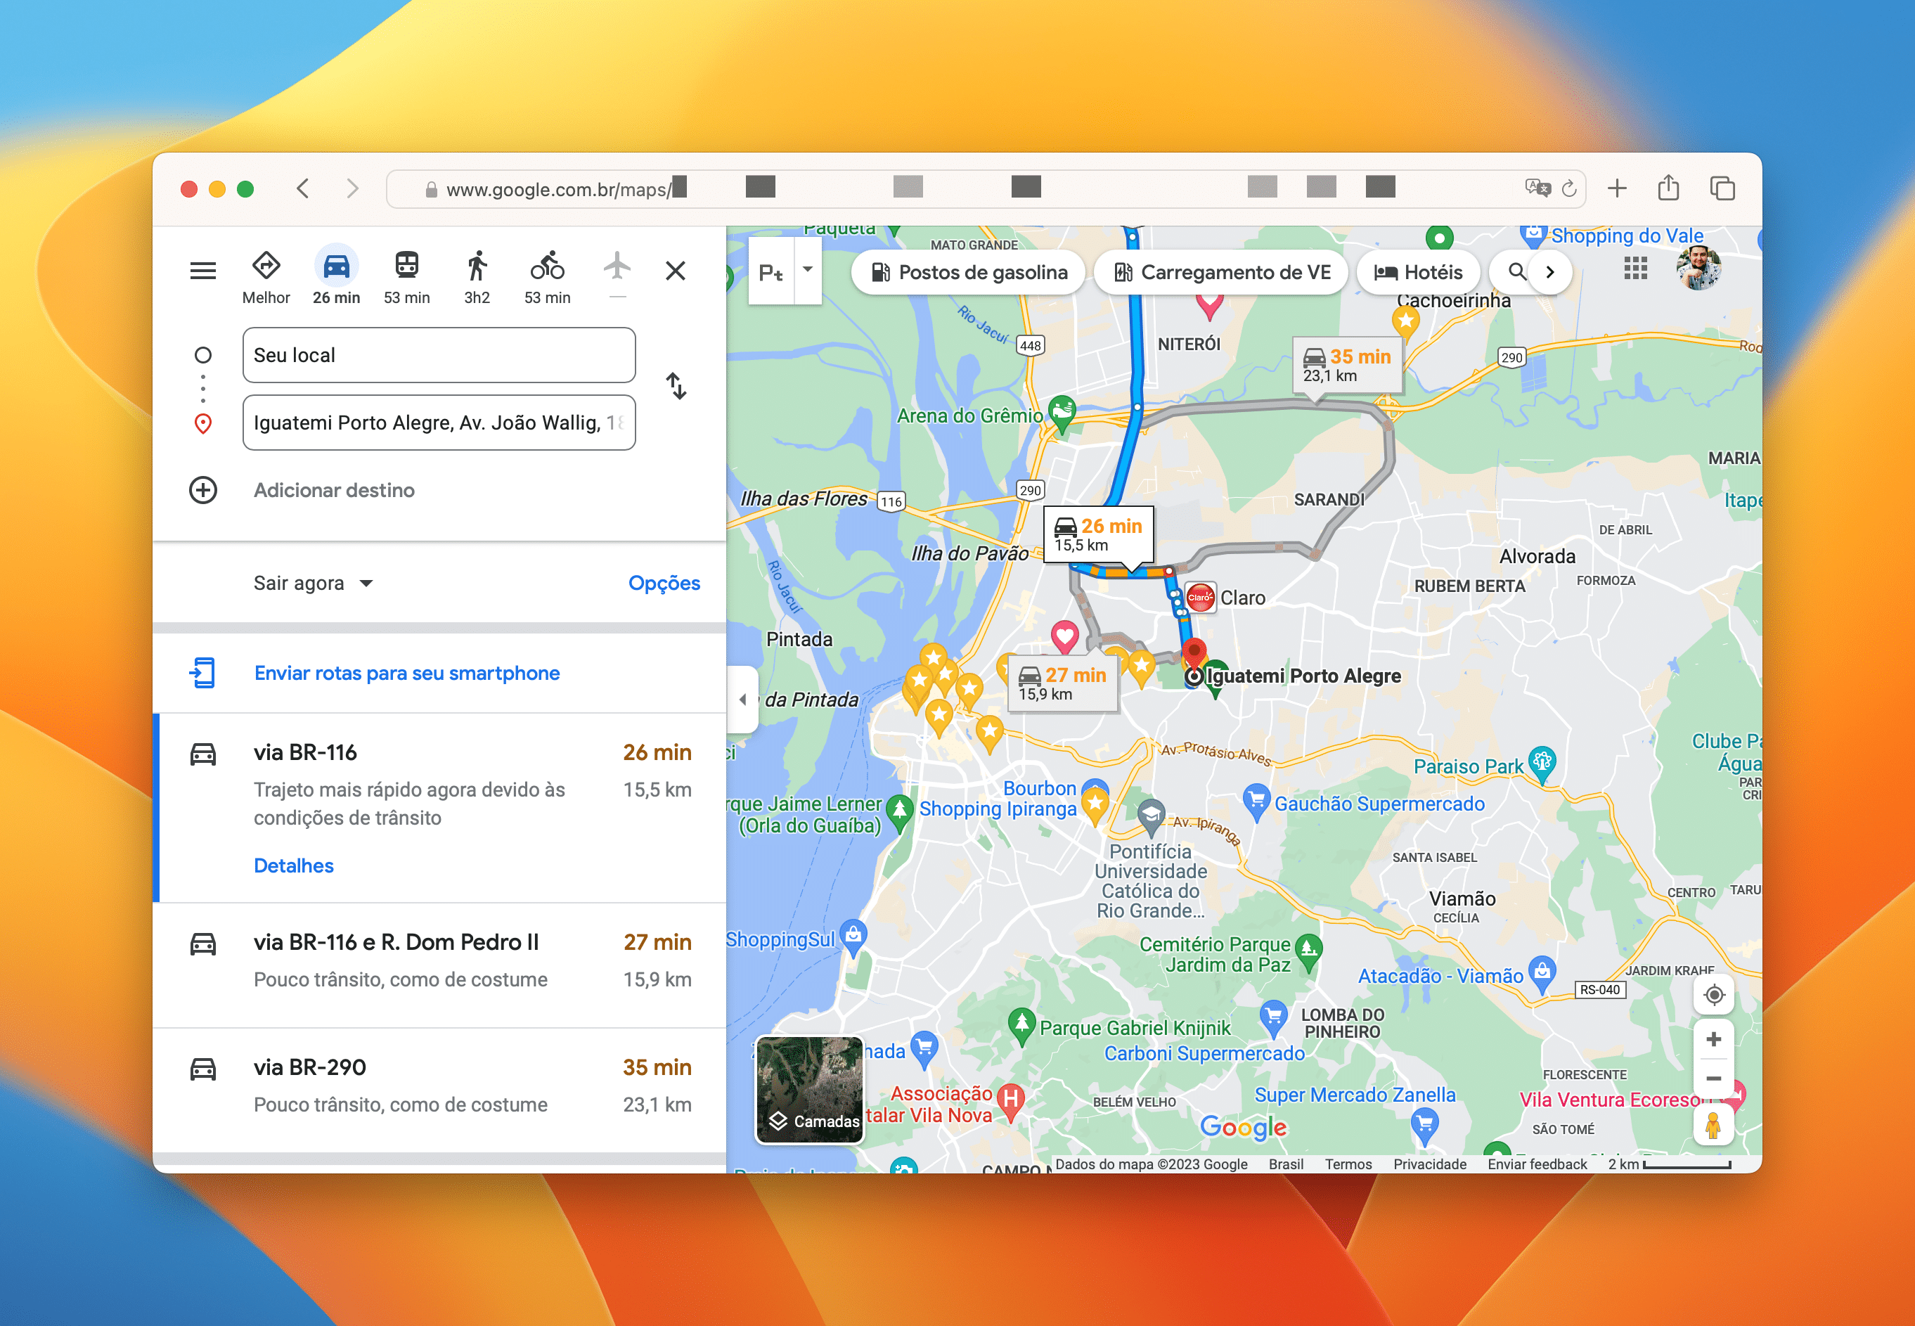Click the Claro store marker

[x=1199, y=598]
